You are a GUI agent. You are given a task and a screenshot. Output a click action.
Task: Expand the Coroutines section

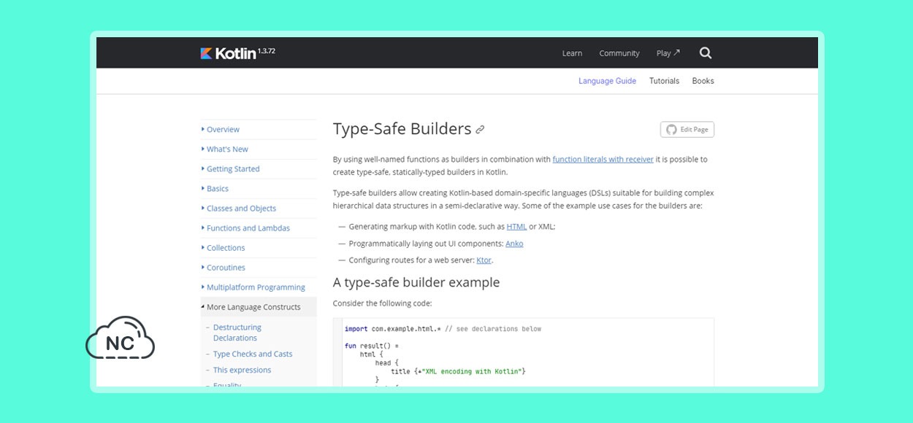click(x=259, y=267)
